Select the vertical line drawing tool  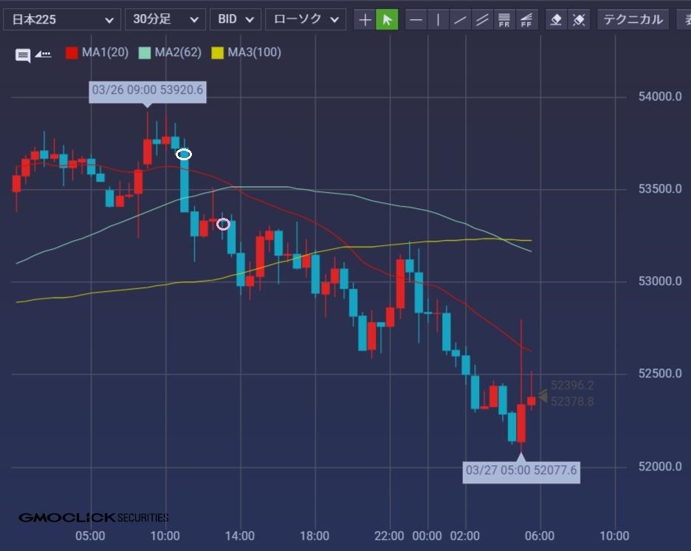(439, 20)
